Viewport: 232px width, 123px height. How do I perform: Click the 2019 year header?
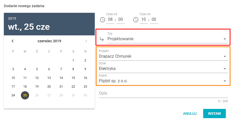(12, 19)
